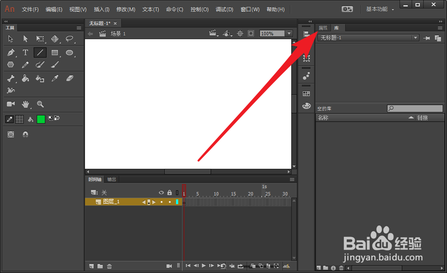The height and width of the screenshot is (273, 447).
Task: Select the Bone tool
Action: click(x=10, y=78)
